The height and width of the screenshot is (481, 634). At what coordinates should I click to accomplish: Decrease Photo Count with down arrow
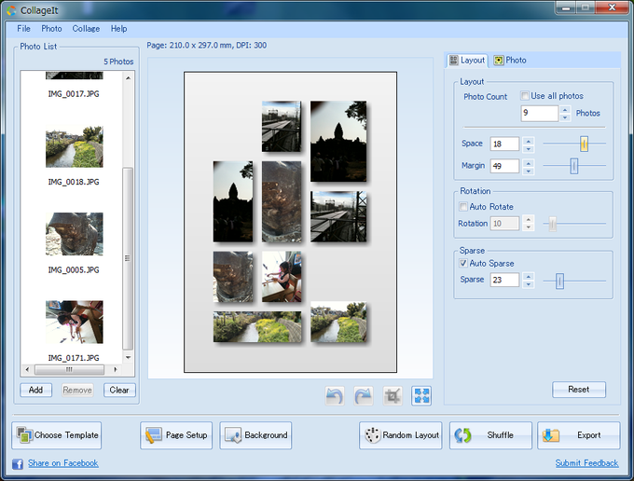click(x=565, y=117)
